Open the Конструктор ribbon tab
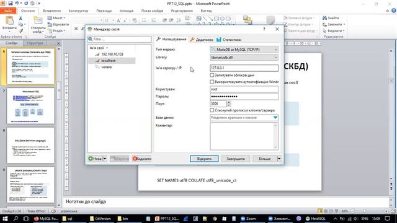 tap(79, 11)
